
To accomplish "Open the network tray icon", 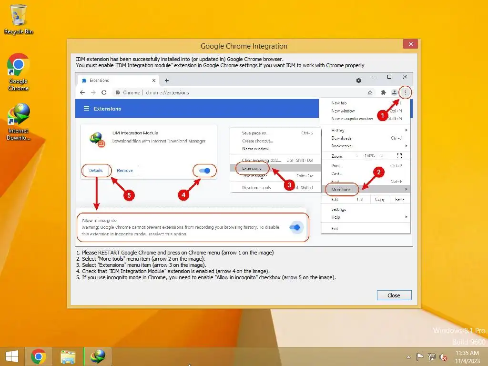I will pyautogui.click(x=432, y=357).
